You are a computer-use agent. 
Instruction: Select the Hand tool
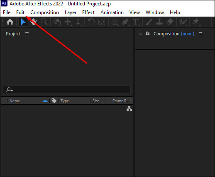34,22
